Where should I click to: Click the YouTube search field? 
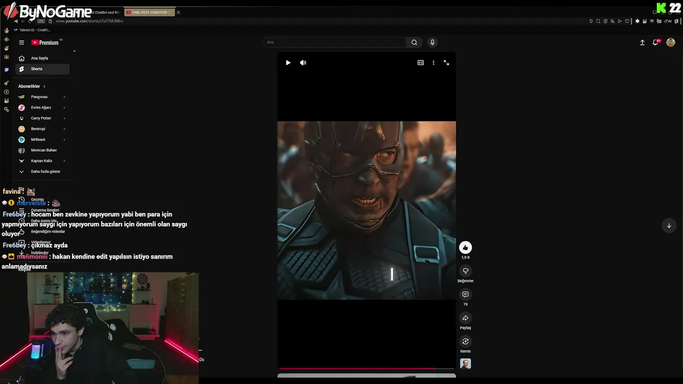[335, 42]
